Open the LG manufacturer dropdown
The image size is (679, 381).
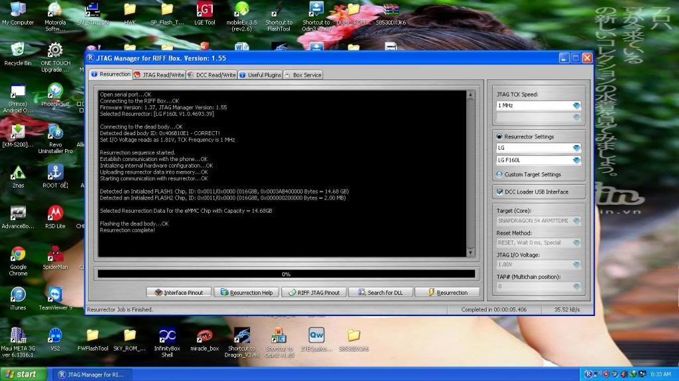pos(576,148)
